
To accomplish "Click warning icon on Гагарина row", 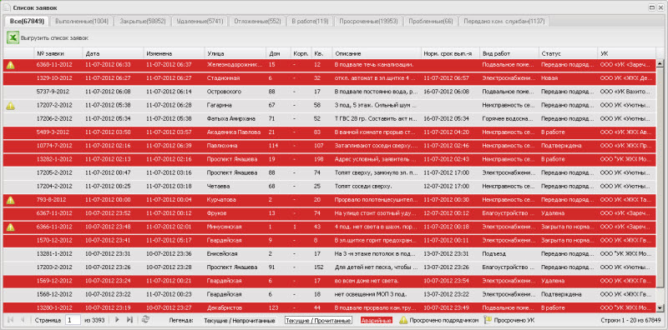I will 11,106.
